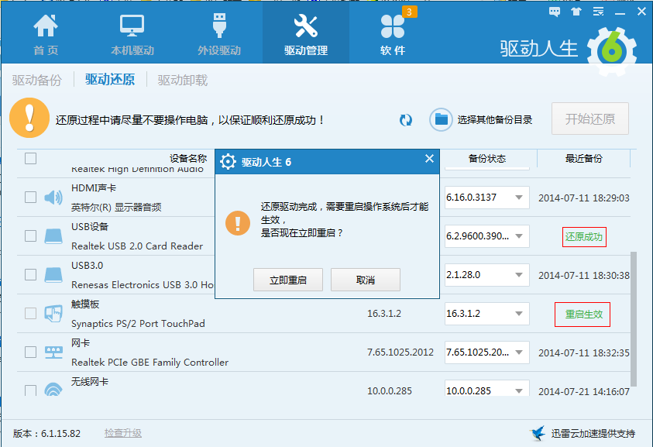Viewport: 653px width, 447px height.
Task: Click the Synaptics PS/2 Port TouchPad text
Action: [x=138, y=324]
